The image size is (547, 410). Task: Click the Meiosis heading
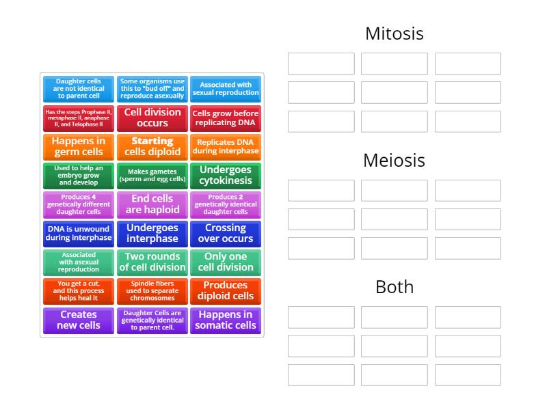[x=395, y=160]
